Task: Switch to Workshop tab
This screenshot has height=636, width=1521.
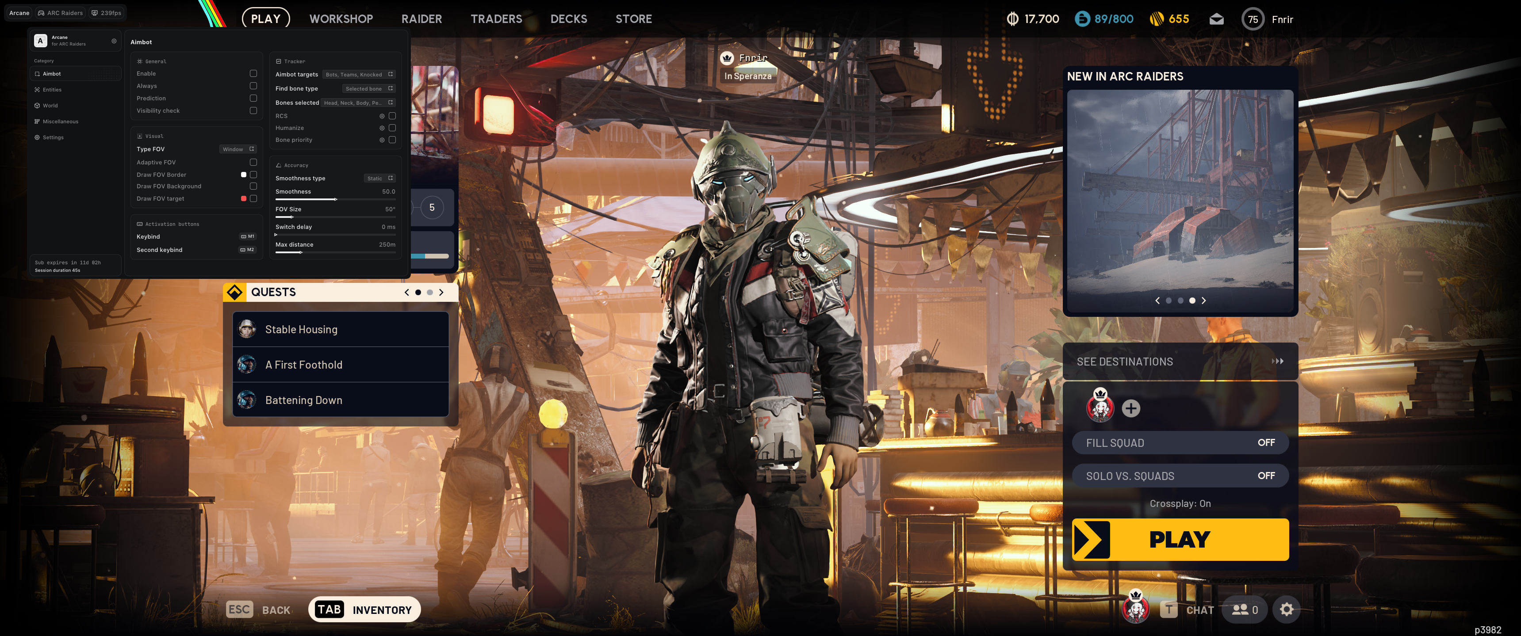Action: [341, 19]
